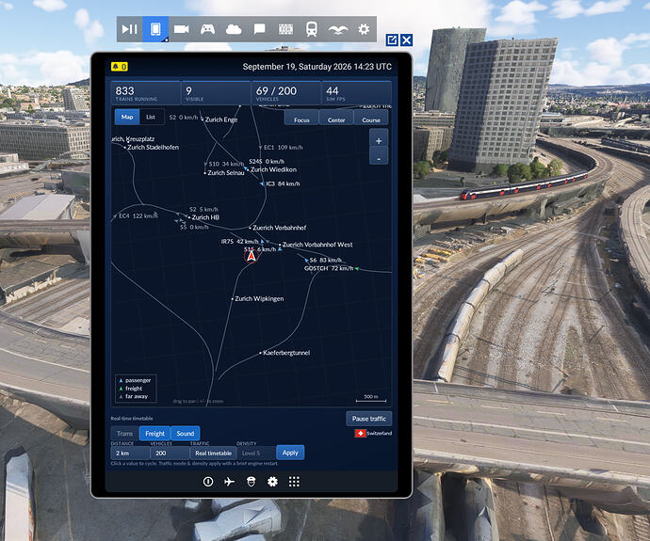650x541 pixels.
Task: Click the Zuerich Vorbahnhof station label
Action: [280, 228]
